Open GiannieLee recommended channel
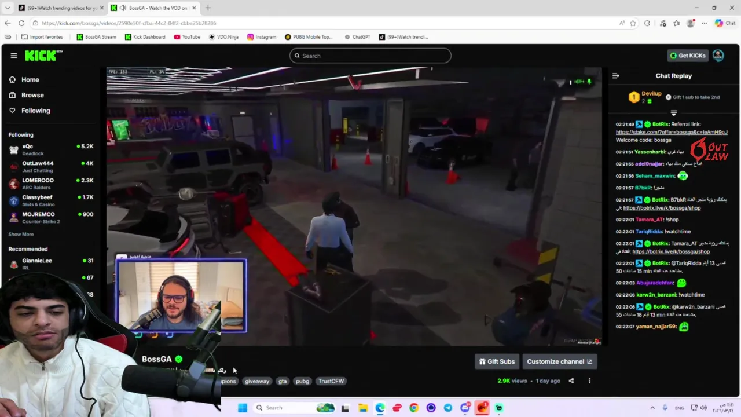Screen dimensions: 741x417 coord(51,264)
